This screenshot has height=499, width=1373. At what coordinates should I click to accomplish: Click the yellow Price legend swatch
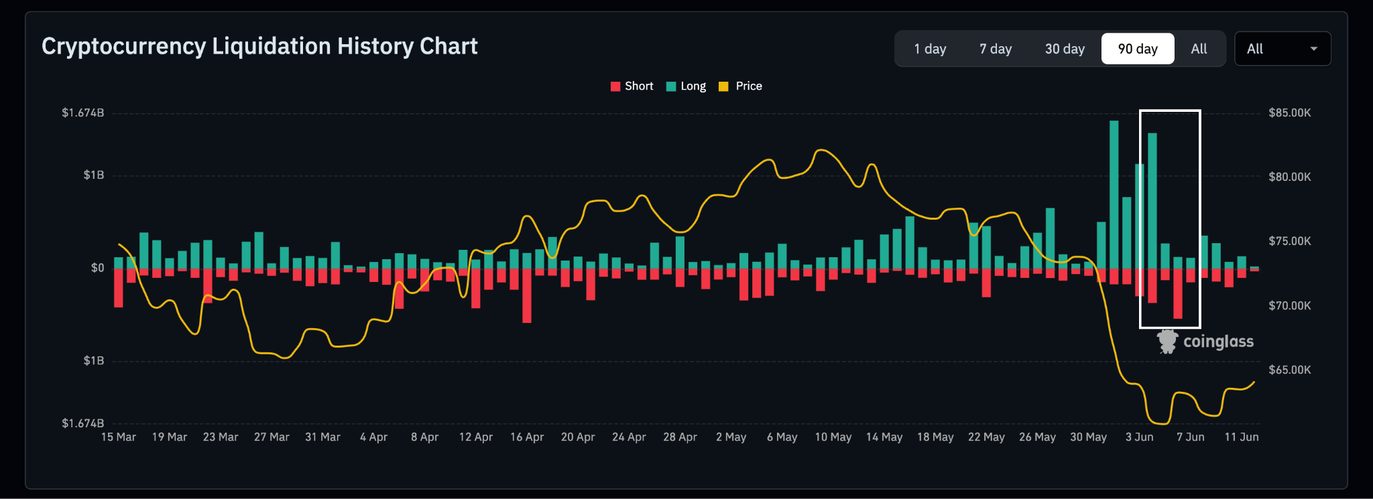pyautogui.click(x=723, y=86)
